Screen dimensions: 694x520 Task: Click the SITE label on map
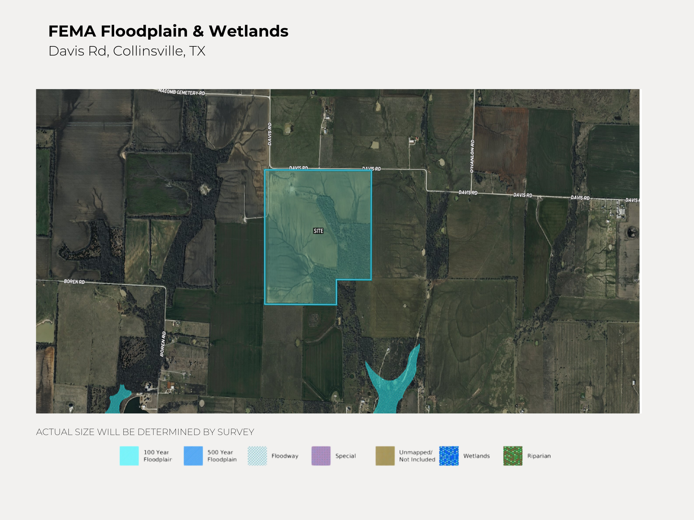[318, 231]
